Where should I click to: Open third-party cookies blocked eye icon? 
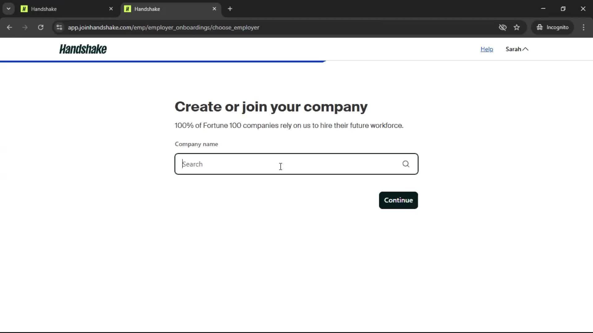pos(503,27)
